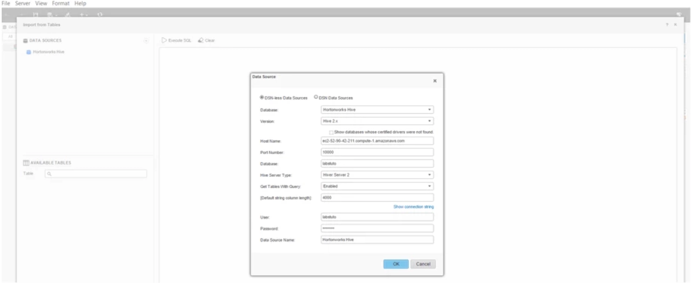Screen dimensions: 691x283
Task: Open the Help menu
Action: [80, 3]
